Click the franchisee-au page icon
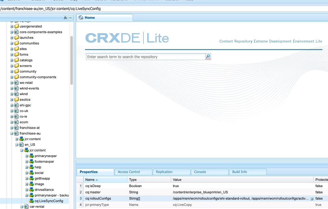 coord(16,133)
